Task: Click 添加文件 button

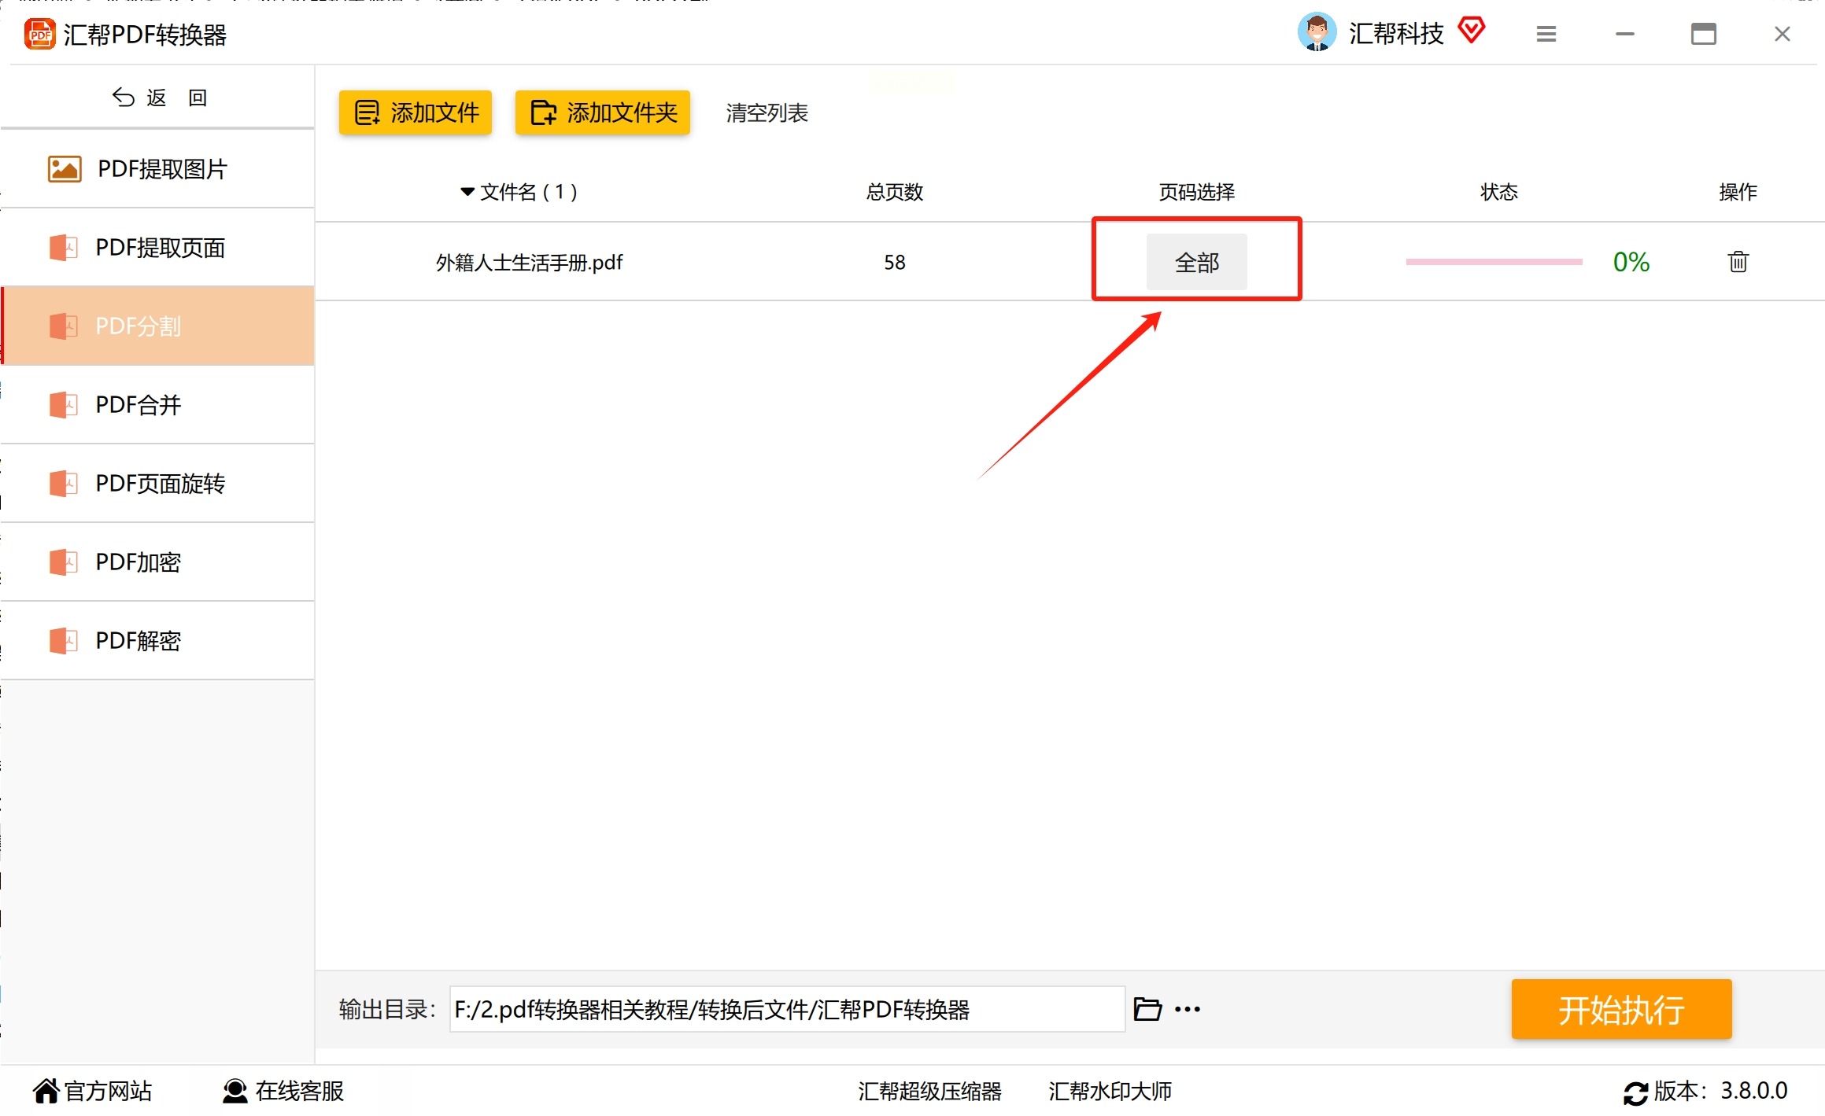Action: click(x=416, y=112)
